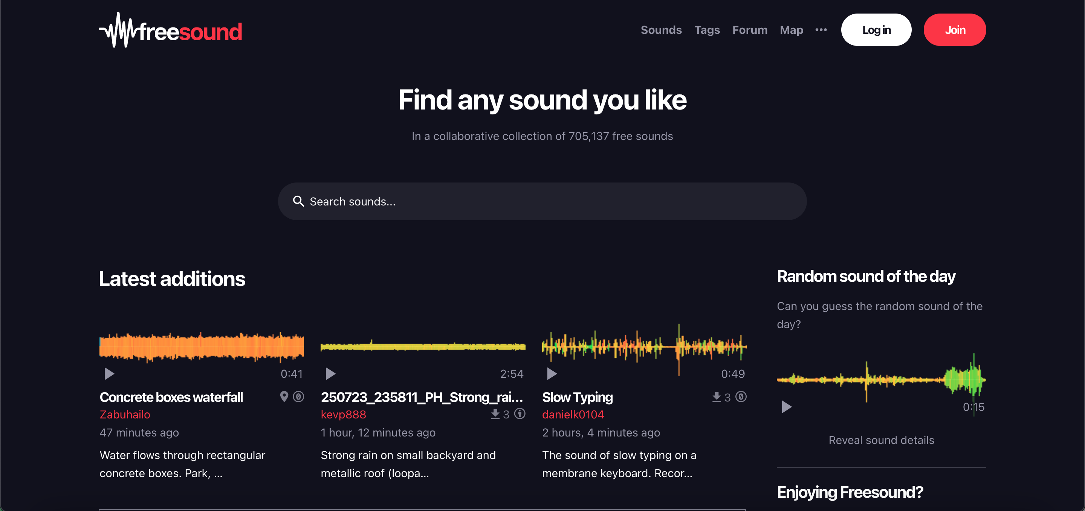Screen dimensions: 1085x511
Task: Open the three-dots more menu in navbar
Action: tap(821, 30)
